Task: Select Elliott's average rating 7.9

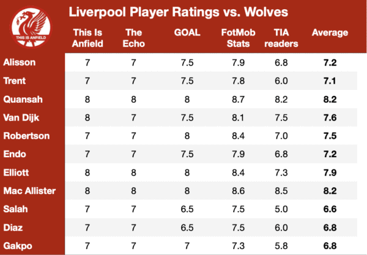Action: 330,172
